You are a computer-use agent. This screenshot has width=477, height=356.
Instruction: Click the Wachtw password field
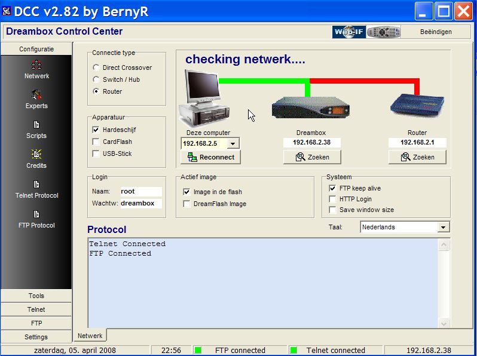(x=141, y=203)
